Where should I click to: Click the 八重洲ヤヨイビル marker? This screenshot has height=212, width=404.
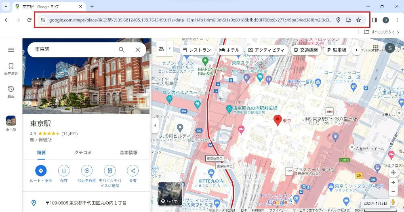tap(352, 148)
